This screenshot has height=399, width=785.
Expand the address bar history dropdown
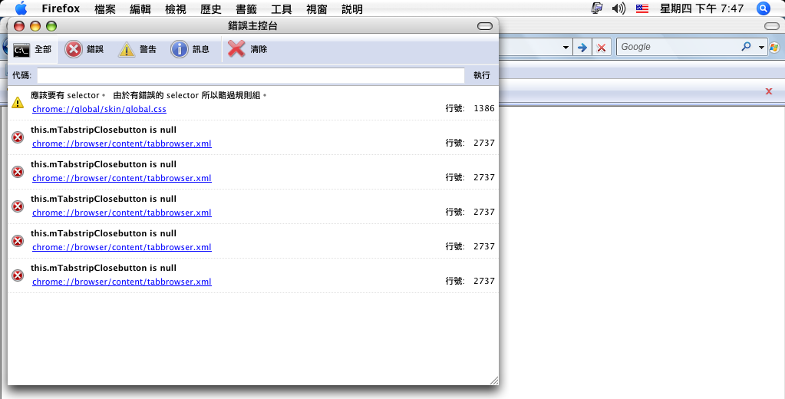(x=566, y=48)
